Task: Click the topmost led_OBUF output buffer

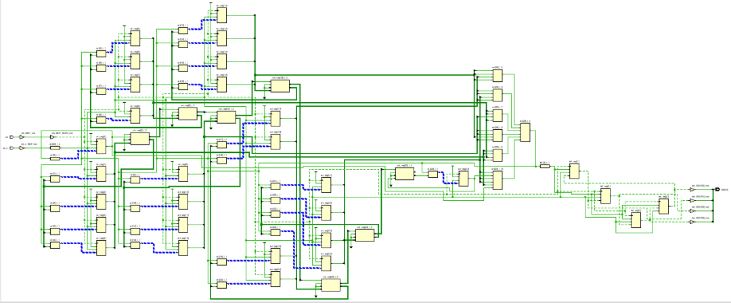Action: [x=691, y=191]
